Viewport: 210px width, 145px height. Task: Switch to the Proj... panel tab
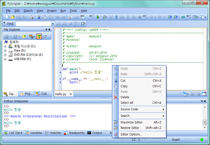(x=26, y=94)
